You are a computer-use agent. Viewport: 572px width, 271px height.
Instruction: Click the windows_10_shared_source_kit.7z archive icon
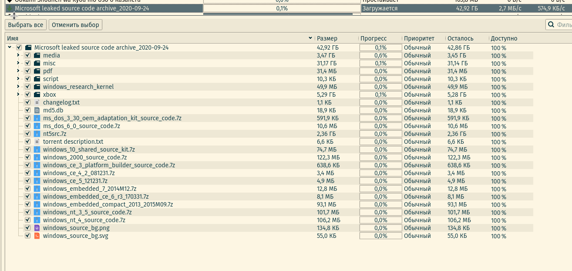[37, 149]
